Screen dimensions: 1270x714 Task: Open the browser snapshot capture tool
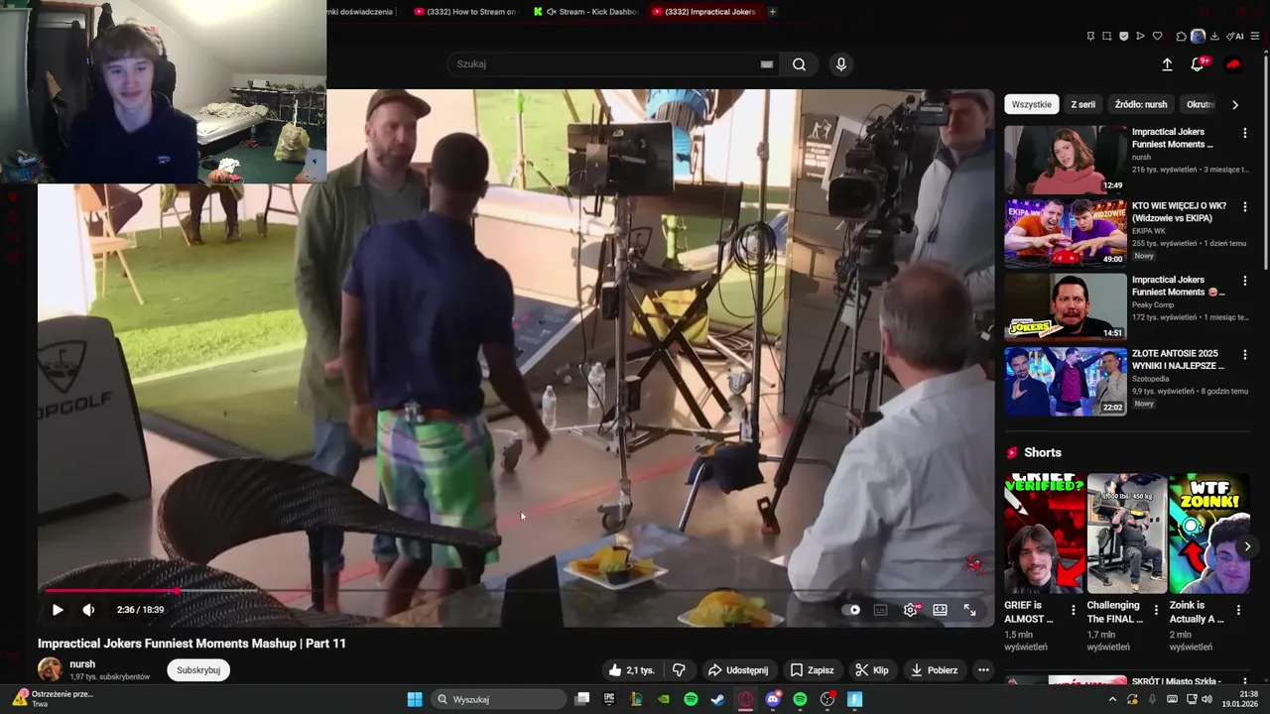(x=1107, y=37)
